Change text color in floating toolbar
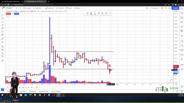This screenshot has height=103, width=184. [95, 13]
